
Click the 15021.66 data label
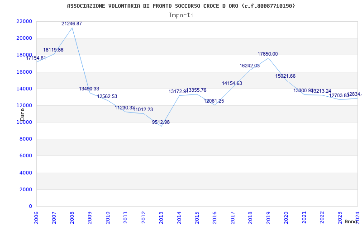coord(286,76)
